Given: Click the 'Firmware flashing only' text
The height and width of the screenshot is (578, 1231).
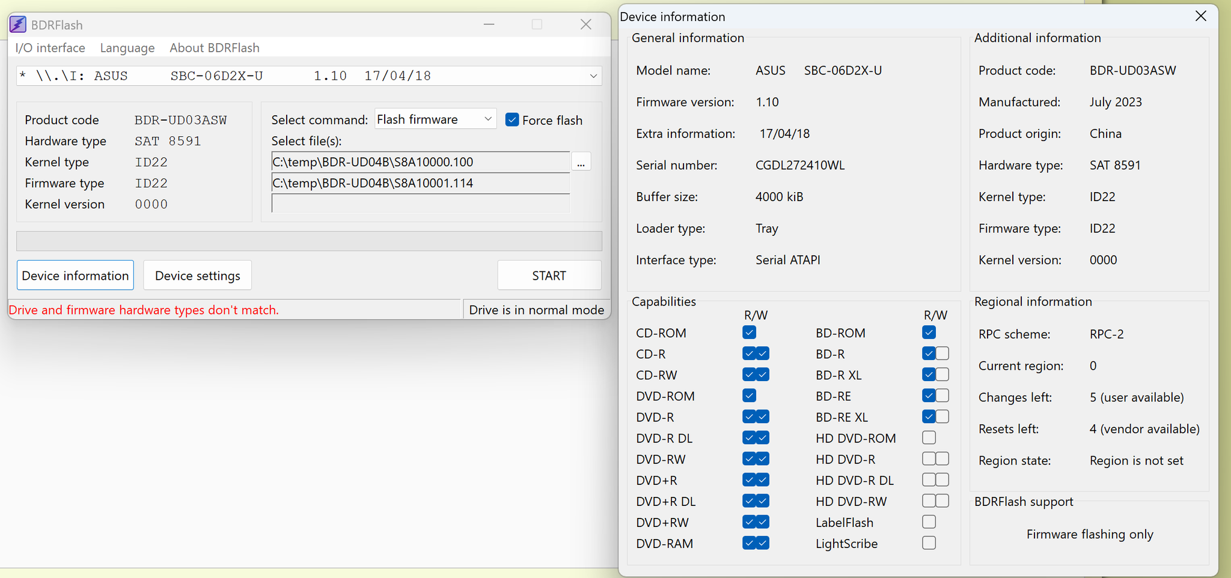Looking at the screenshot, I should click(x=1090, y=534).
